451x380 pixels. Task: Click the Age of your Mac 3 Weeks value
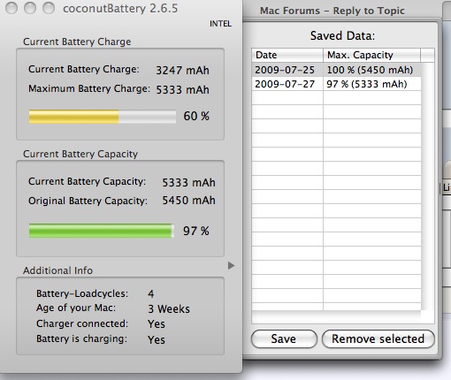[169, 309]
